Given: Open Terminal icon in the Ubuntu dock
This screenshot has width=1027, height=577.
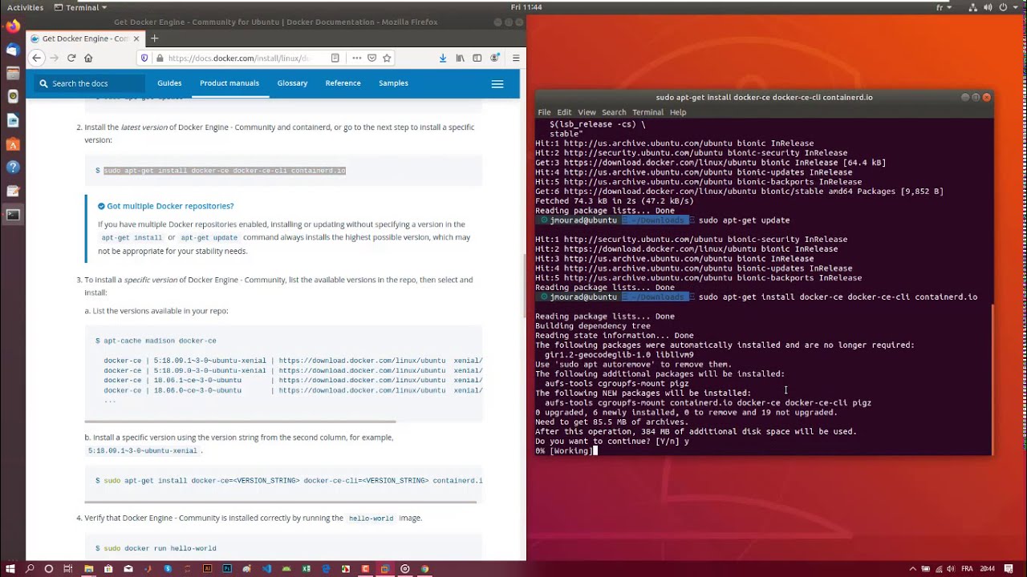Looking at the screenshot, I should click(x=13, y=215).
